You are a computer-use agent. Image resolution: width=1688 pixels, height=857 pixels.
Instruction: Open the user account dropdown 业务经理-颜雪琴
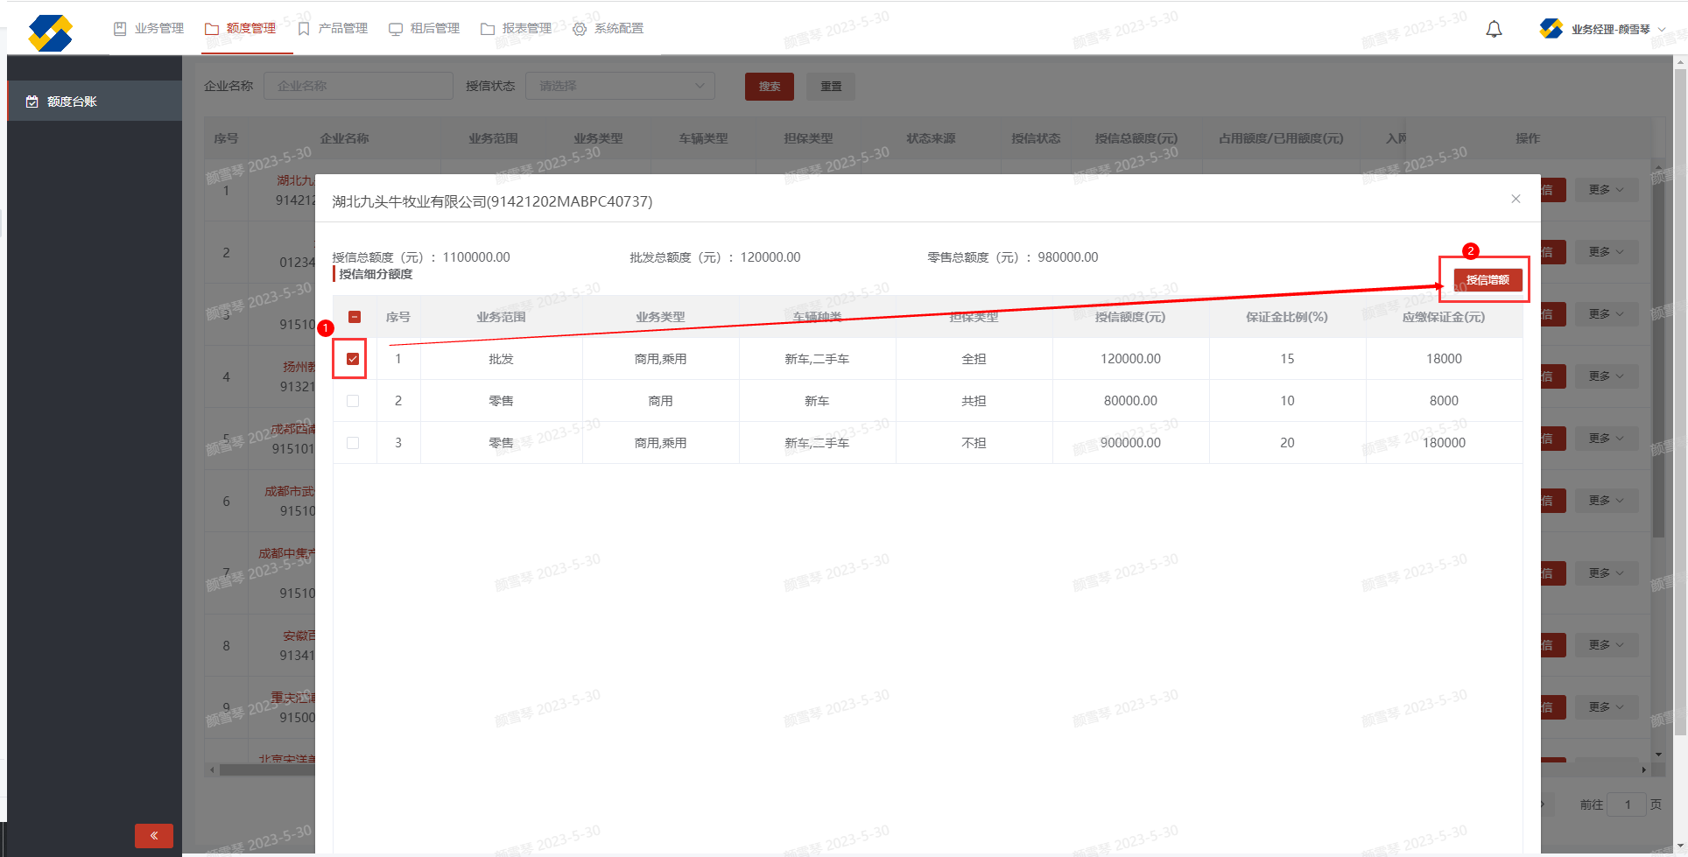tap(1610, 29)
